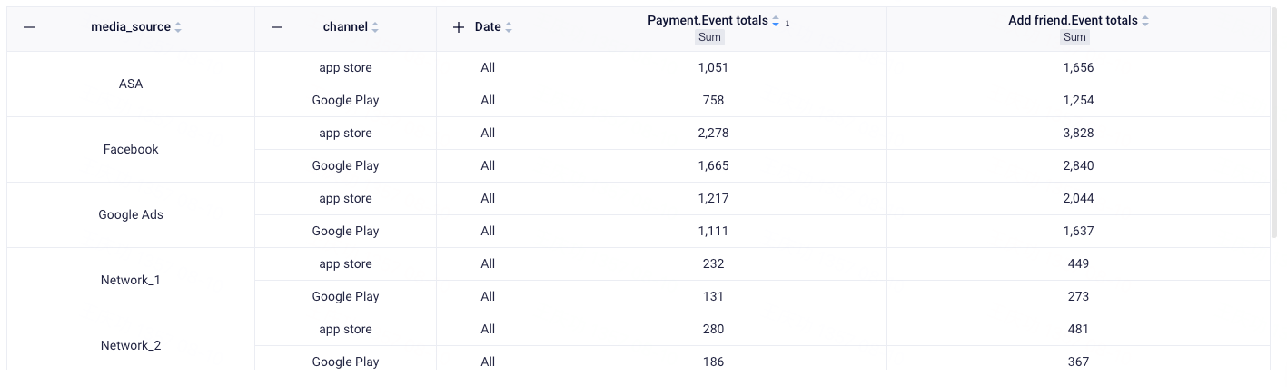This screenshot has width=1287, height=387.
Task: Sort by media_source column arrows
Action: coord(178,27)
